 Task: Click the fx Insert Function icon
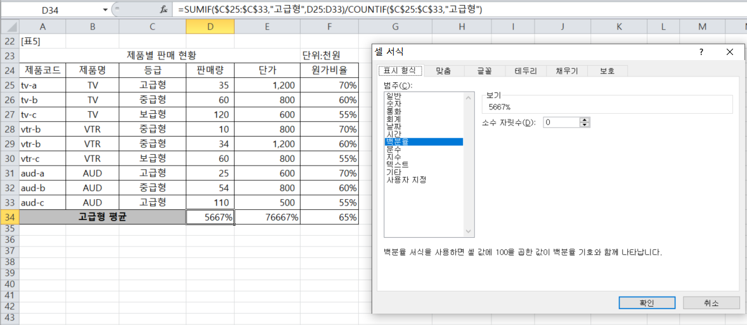pos(164,9)
